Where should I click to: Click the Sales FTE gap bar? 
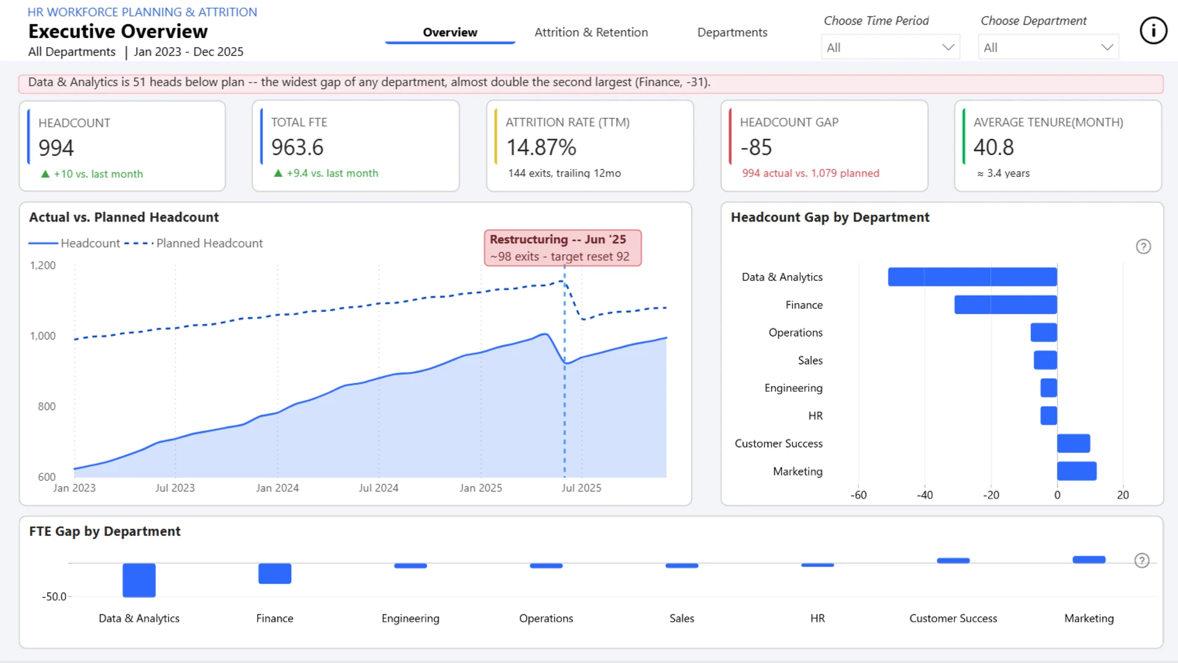(682, 565)
